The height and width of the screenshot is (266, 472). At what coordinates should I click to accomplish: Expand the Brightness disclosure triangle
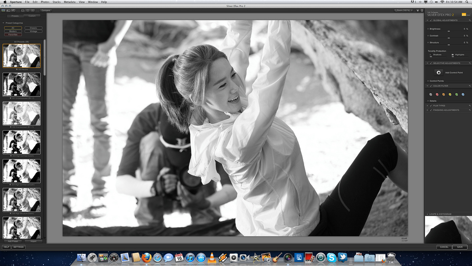pos(427,29)
